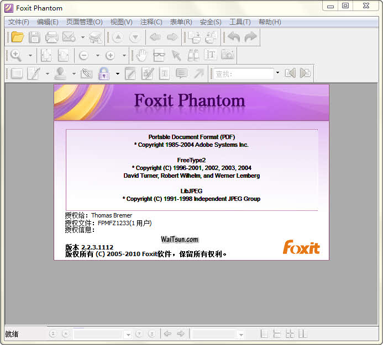Click the binoculars search icon
383x345 pixels.
click(193, 55)
